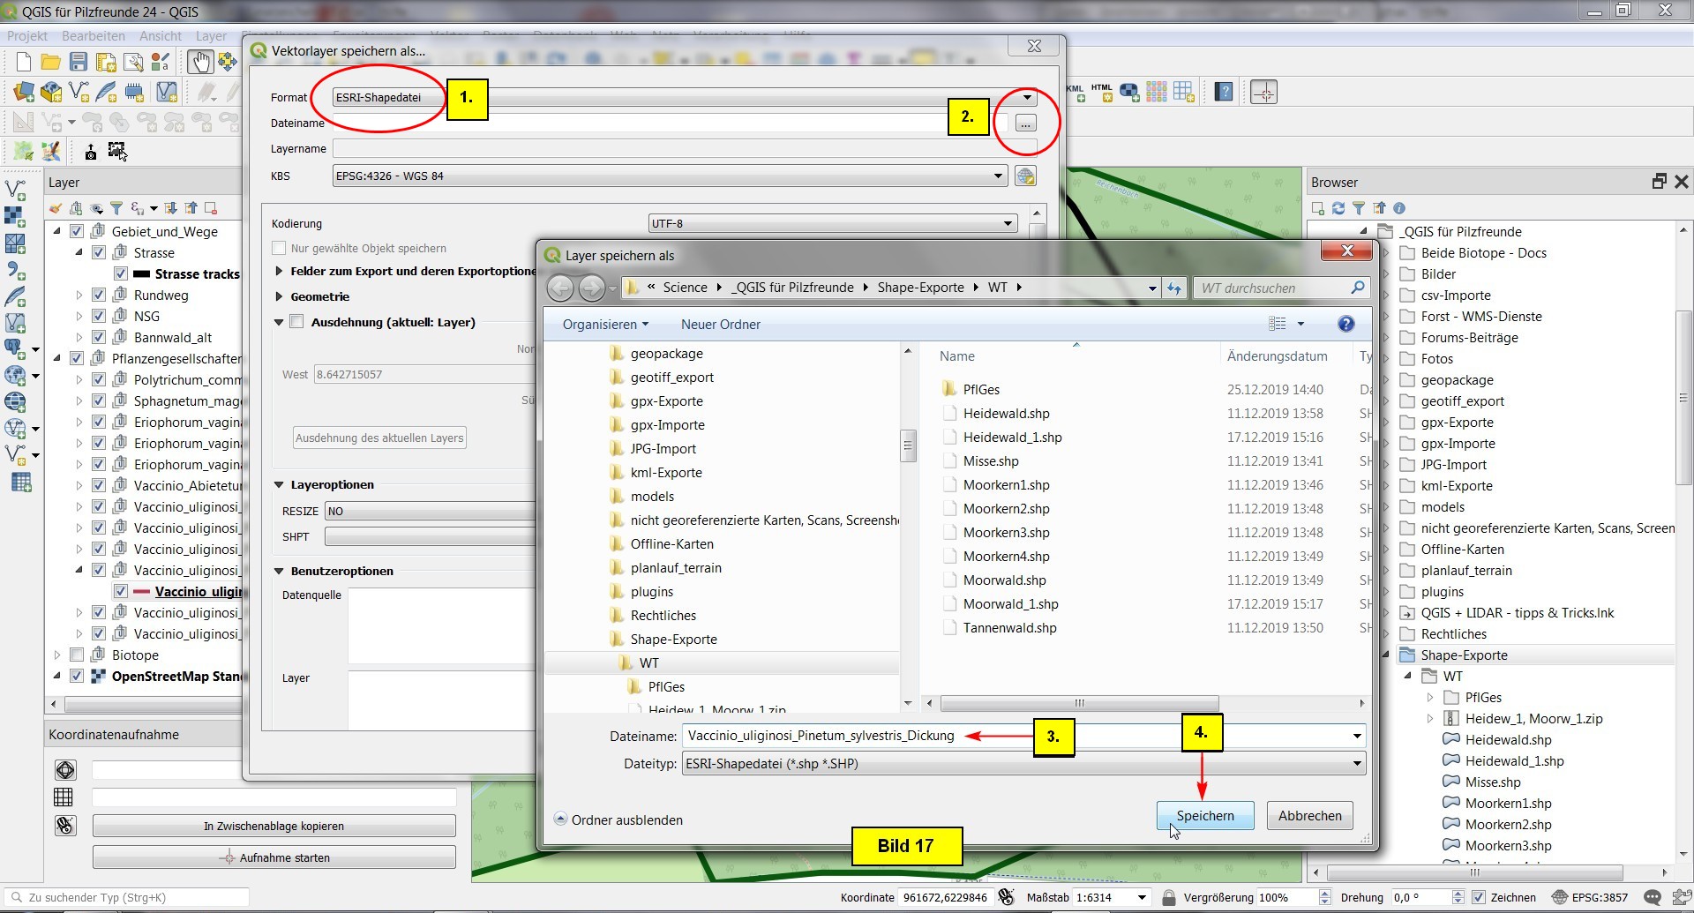
Task: Toggle visibility of the Rundweg layer
Action: (99, 296)
